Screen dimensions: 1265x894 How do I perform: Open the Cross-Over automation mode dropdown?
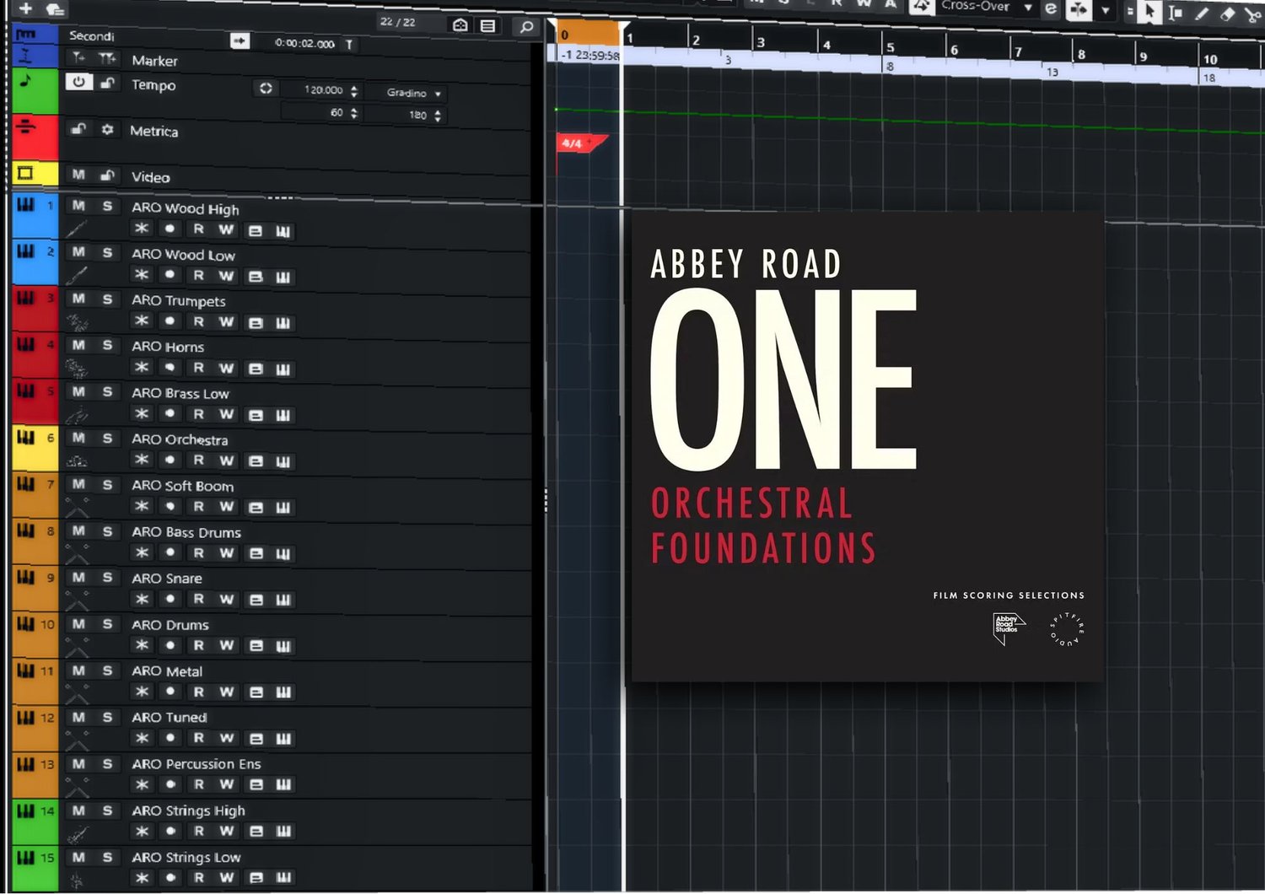click(1028, 7)
